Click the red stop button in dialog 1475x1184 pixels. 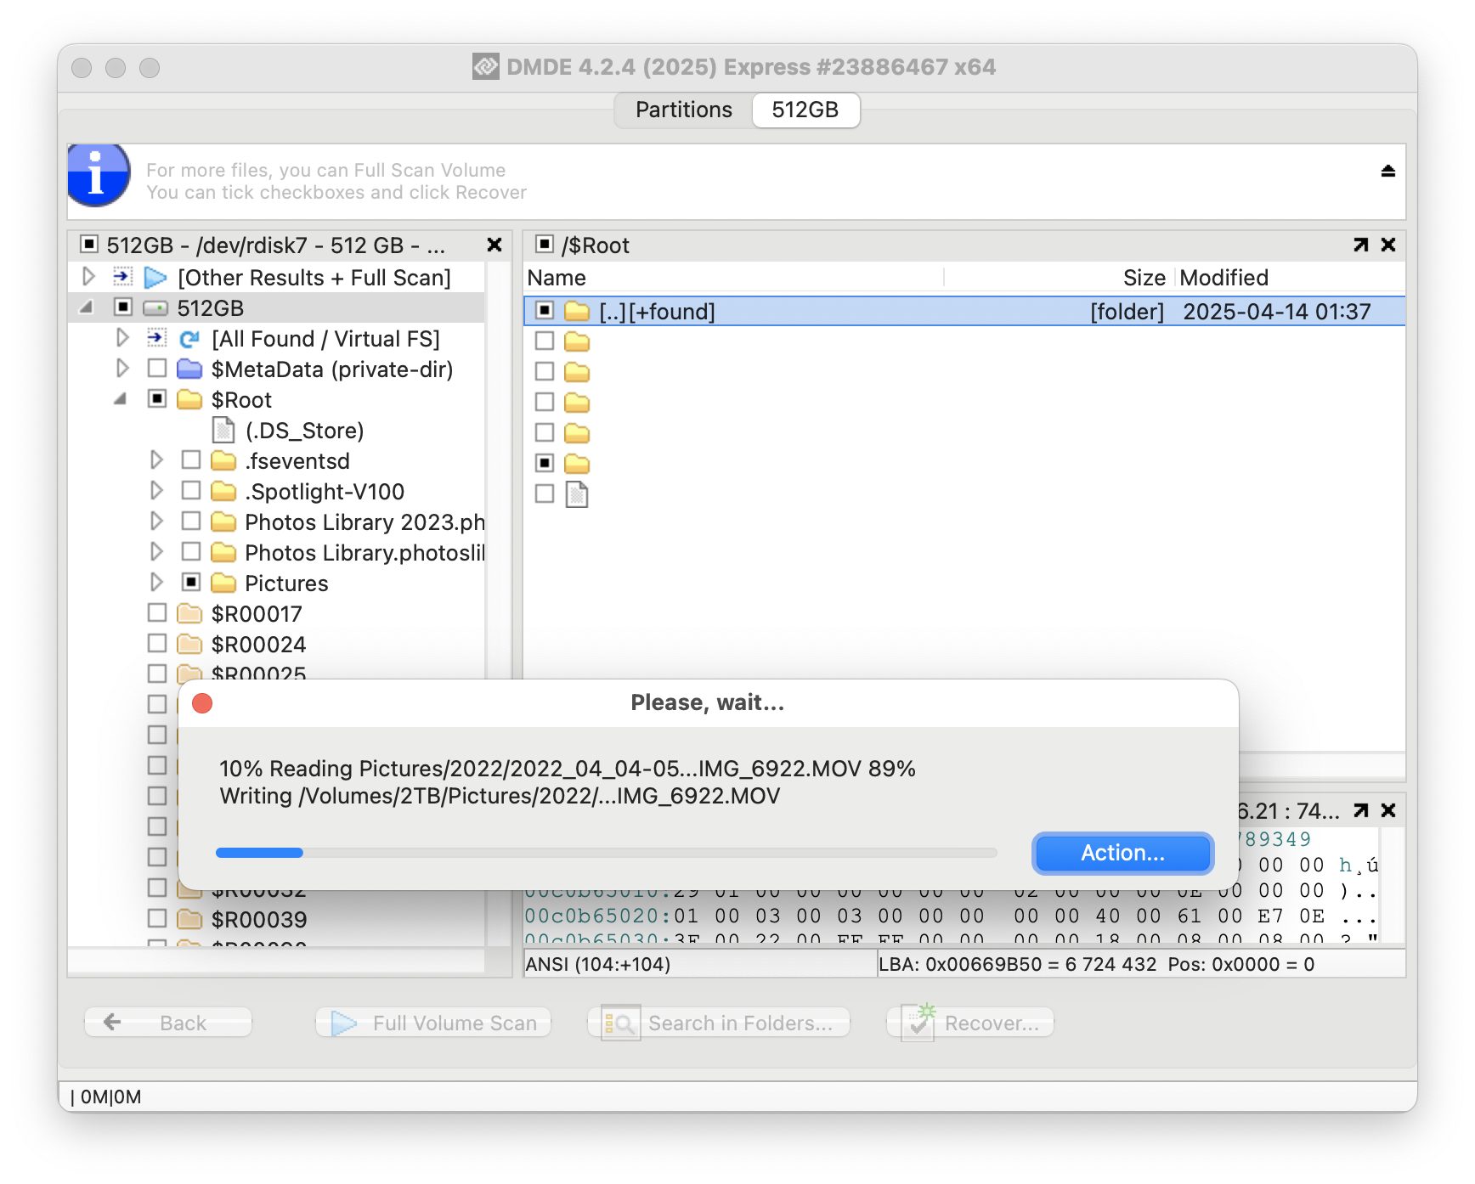click(202, 703)
